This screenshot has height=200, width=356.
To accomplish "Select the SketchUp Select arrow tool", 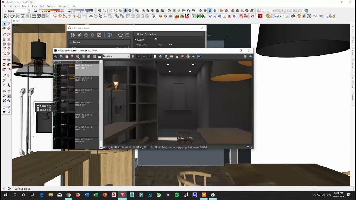I will pos(4,23).
